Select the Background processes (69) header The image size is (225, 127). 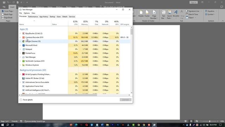coord(33,70)
